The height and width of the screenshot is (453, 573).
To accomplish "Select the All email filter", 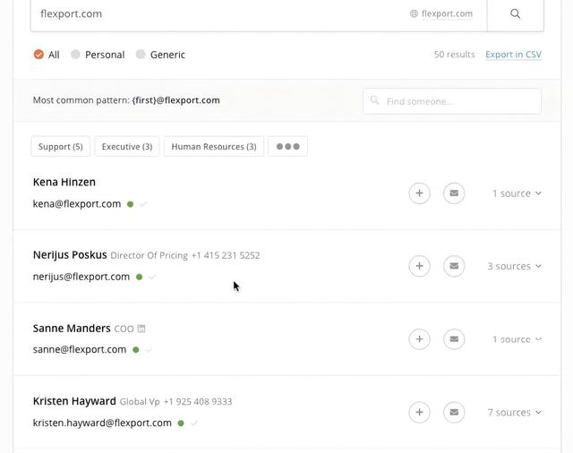I will pos(47,55).
